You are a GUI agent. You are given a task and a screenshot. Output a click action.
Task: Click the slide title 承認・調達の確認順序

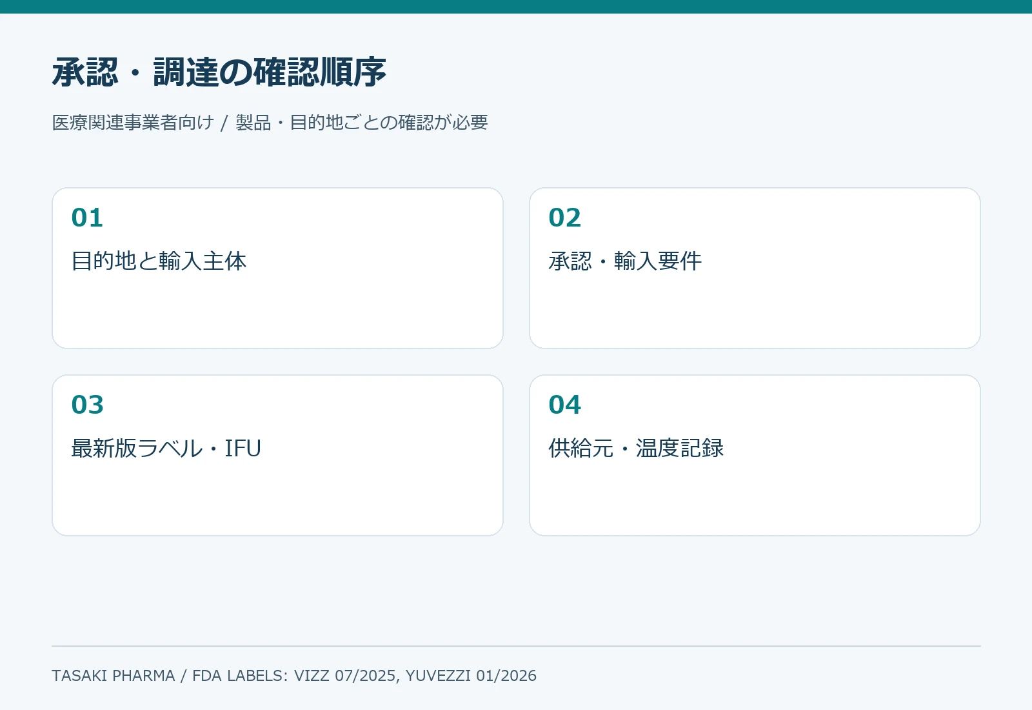[219, 72]
